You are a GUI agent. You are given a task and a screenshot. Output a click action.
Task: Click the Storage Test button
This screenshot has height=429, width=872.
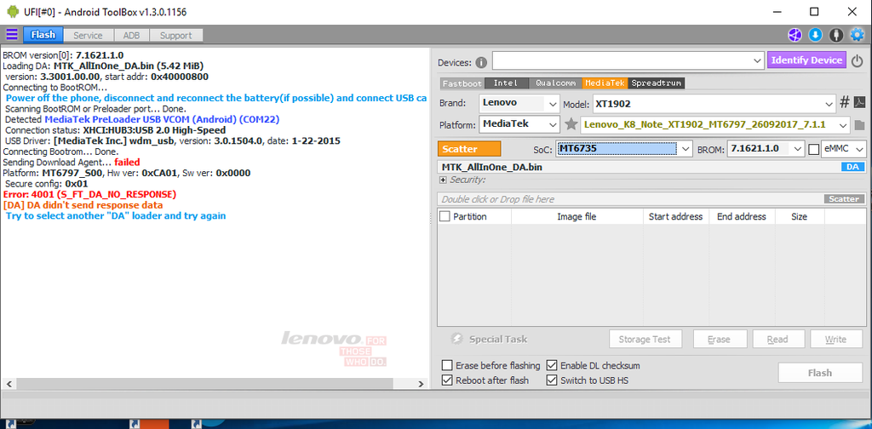pos(644,340)
